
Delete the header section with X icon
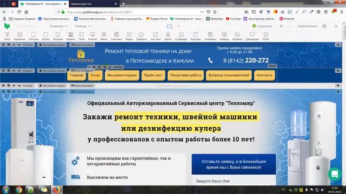3,45
